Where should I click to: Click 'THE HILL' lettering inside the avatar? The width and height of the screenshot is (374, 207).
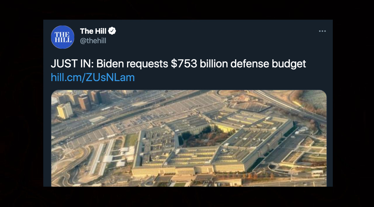pos(63,37)
